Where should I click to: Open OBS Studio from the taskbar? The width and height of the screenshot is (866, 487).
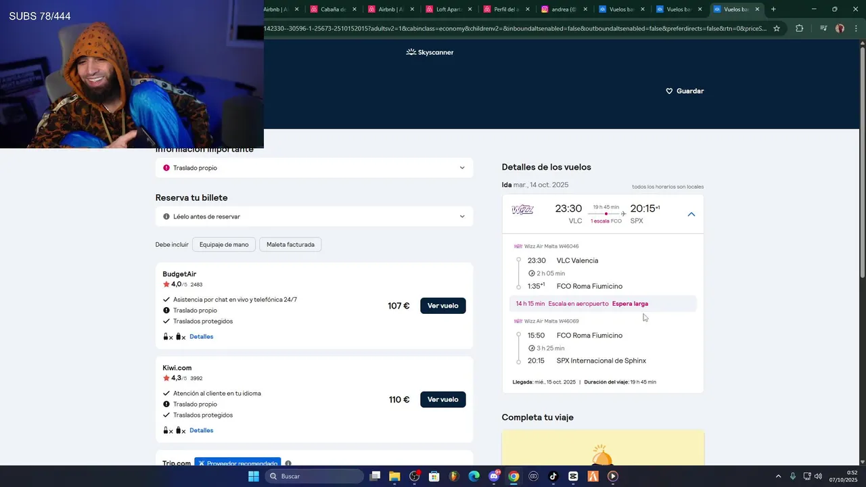(x=415, y=476)
